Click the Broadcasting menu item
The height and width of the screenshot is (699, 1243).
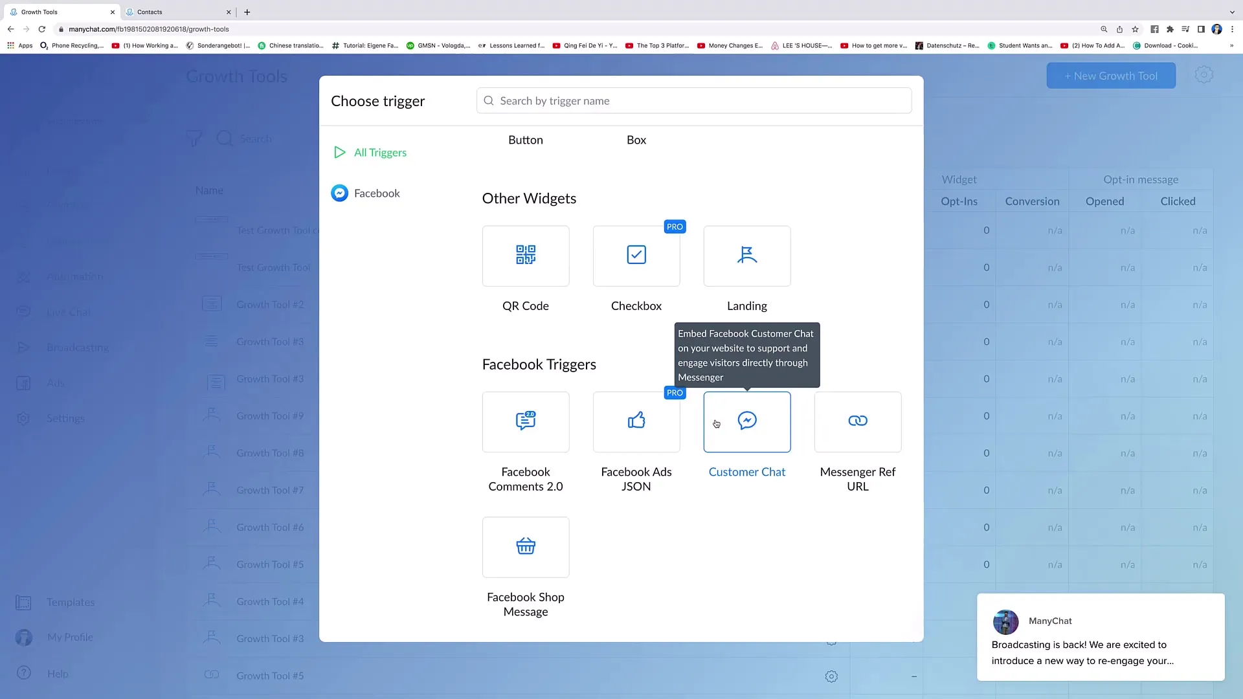(78, 346)
